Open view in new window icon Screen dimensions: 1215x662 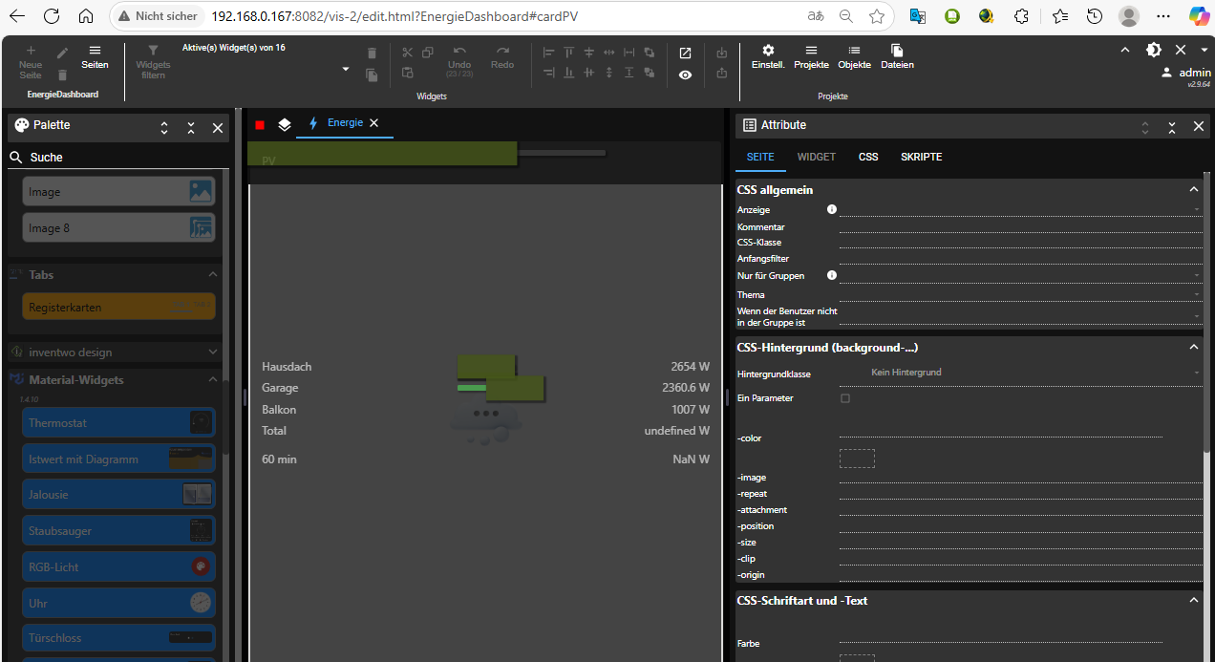click(685, 53)
